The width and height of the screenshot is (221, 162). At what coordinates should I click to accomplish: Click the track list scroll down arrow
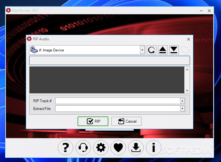point(187,91)
